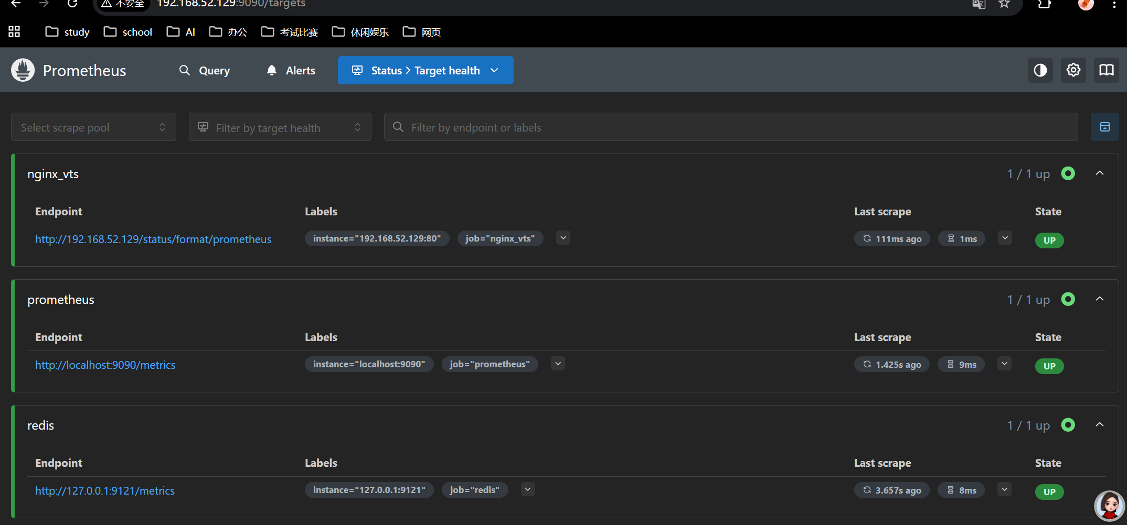The image size is (1127, 525).
Task: Open the Filter by target health dropdown
Action: coord(280,127)
